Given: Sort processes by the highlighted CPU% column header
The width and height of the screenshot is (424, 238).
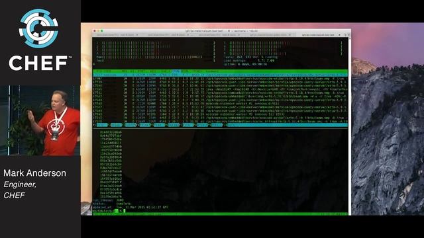Looking at the screenshot, I should (176, 71).
